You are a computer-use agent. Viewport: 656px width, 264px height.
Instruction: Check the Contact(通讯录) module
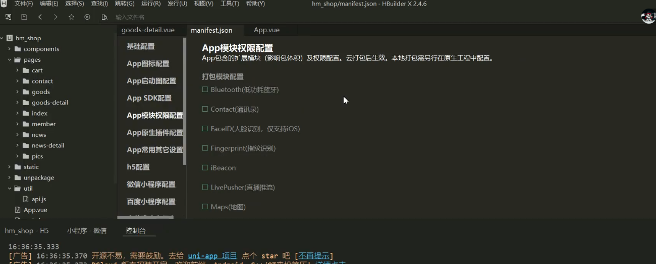(205, 109)
